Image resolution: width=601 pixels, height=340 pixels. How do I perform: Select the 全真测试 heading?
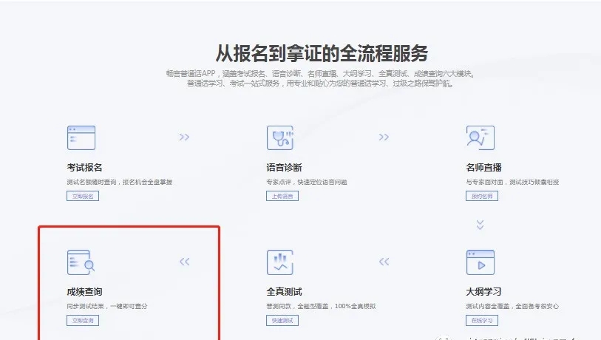[x=285, y=292]
